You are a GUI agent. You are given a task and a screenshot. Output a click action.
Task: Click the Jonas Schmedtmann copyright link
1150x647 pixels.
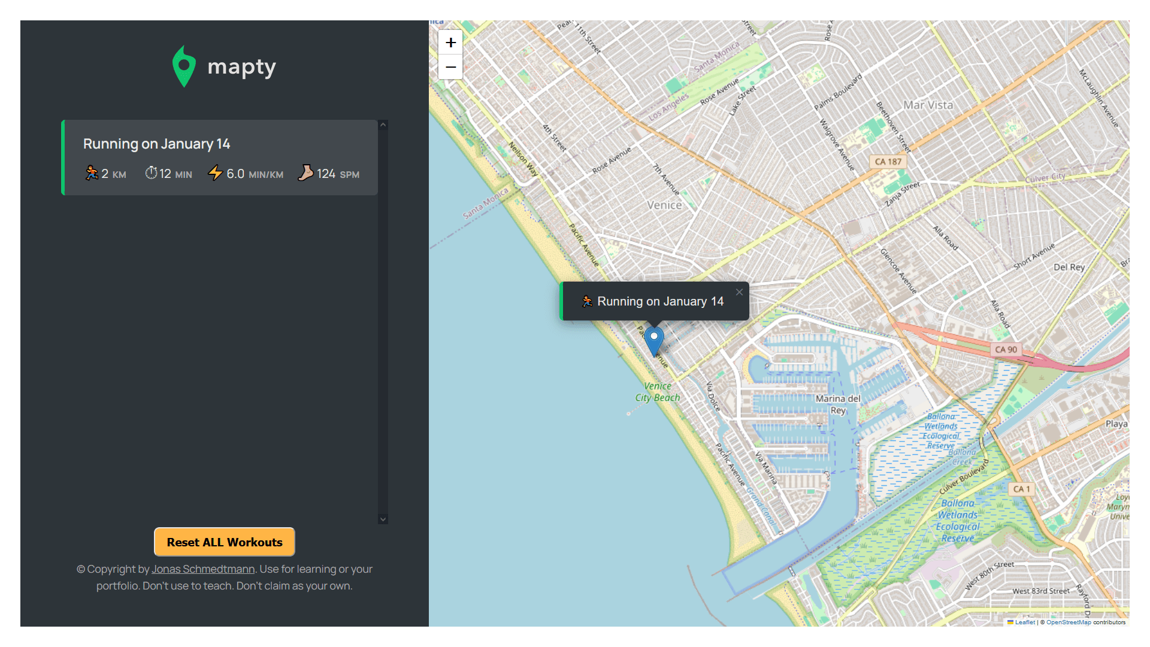pos(202,569)
